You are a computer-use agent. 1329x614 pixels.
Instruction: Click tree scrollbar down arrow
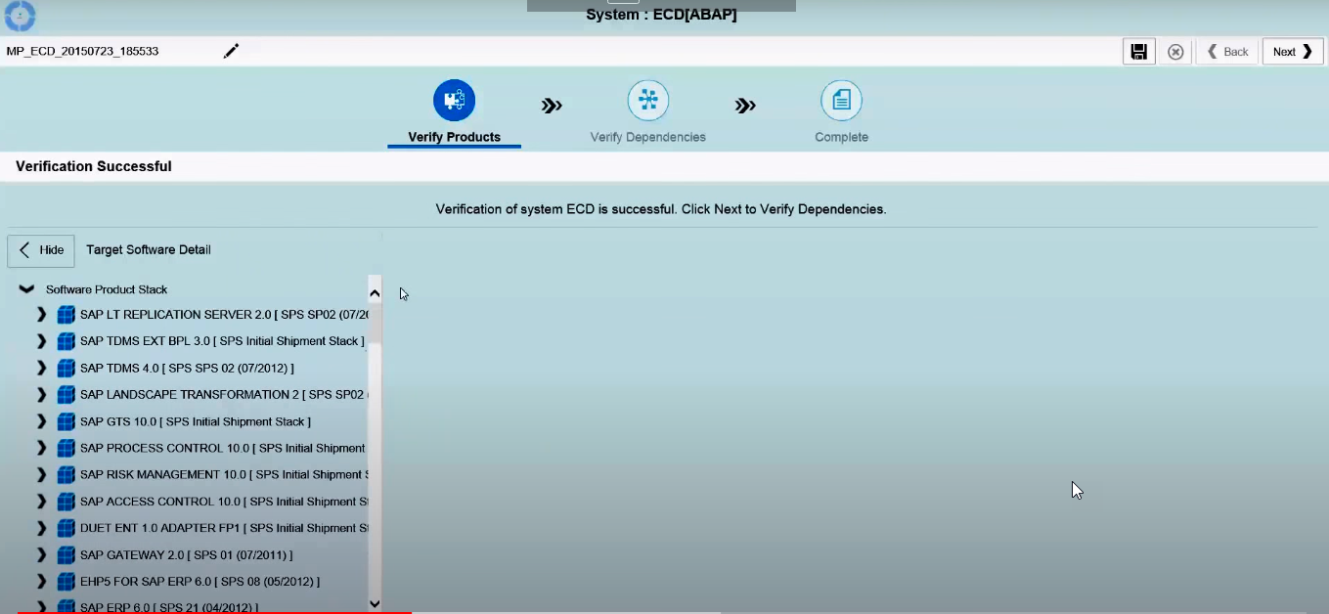(x=375, y=604)
